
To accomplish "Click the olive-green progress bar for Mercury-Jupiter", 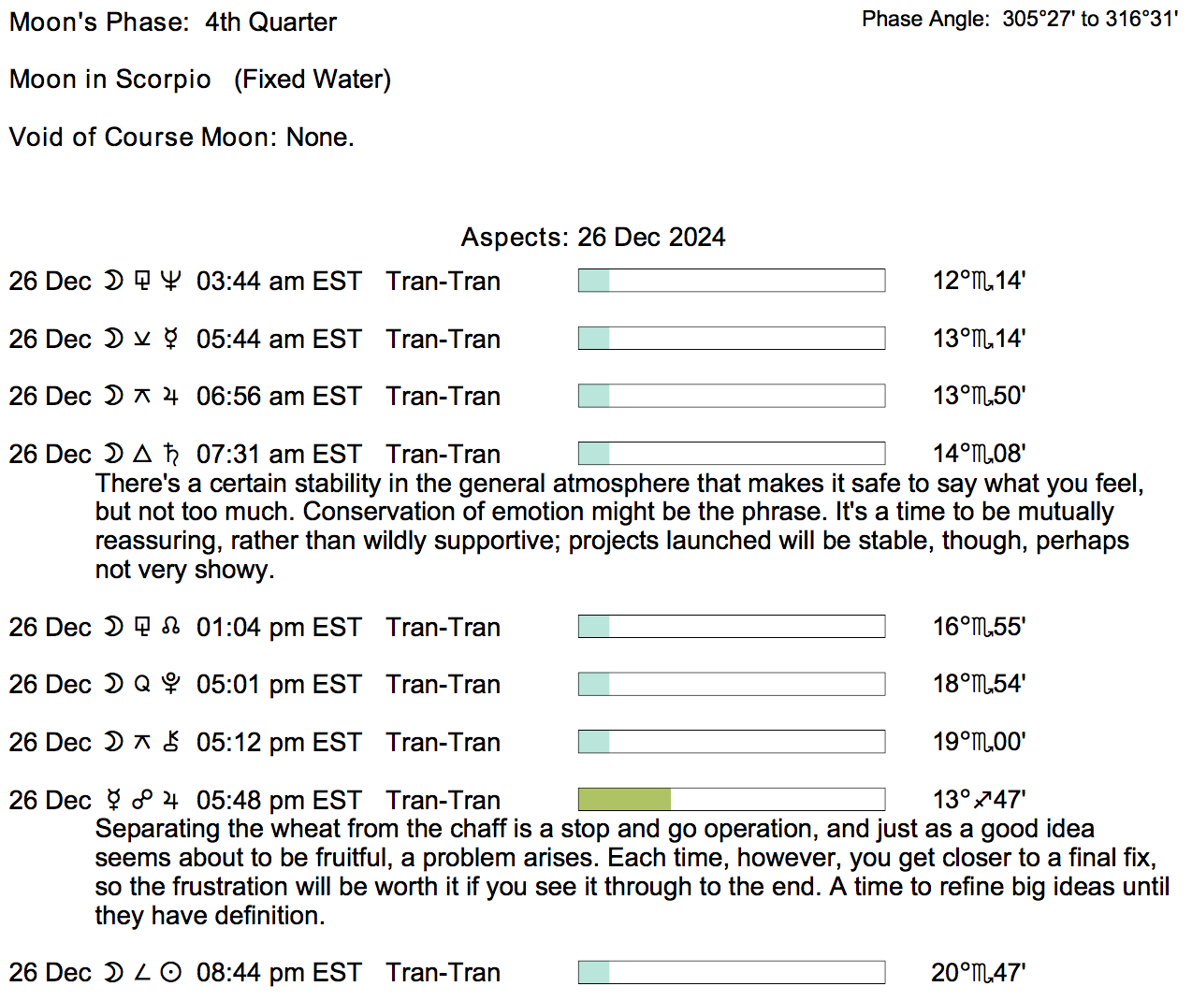I will tap(624, 799).
